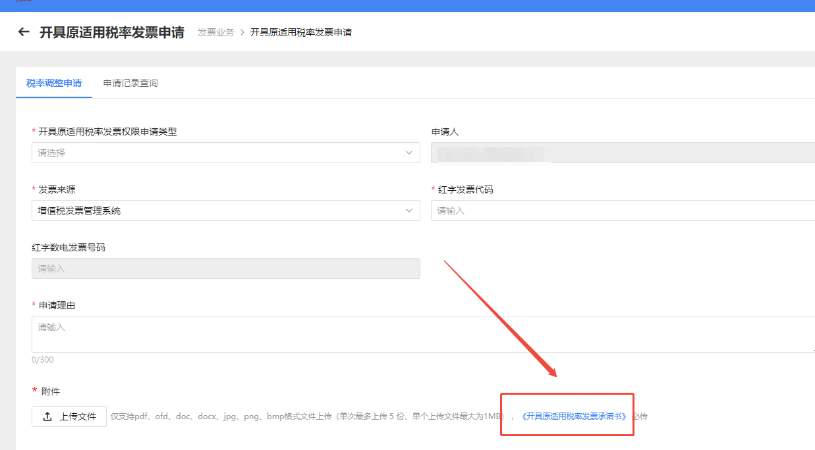Click the 0/300 character counter

(43, 360)
